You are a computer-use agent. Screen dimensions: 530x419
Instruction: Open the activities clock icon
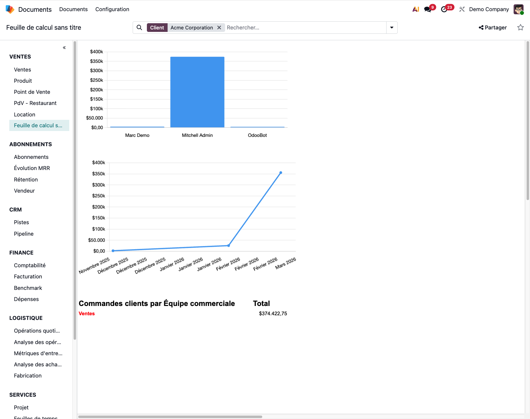pyautogui.click(x=444, y=9)
